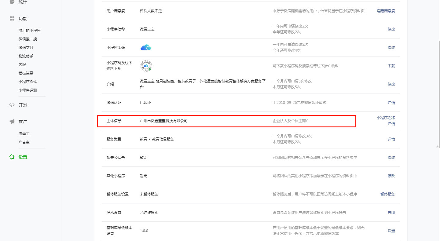Click the 基础库最低版本设置 label

[x=119, y=231]
